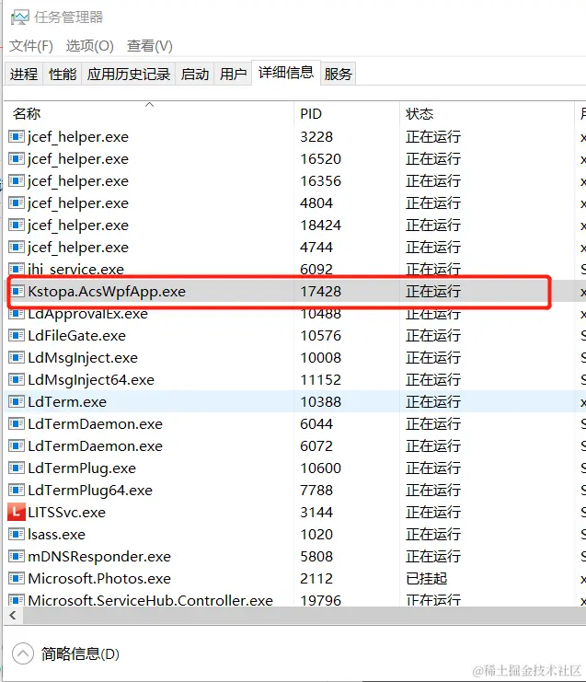Click icon of jcef_helper.exe with PID 16356
This screenshot has height=682, width=586.
[17, 180]
